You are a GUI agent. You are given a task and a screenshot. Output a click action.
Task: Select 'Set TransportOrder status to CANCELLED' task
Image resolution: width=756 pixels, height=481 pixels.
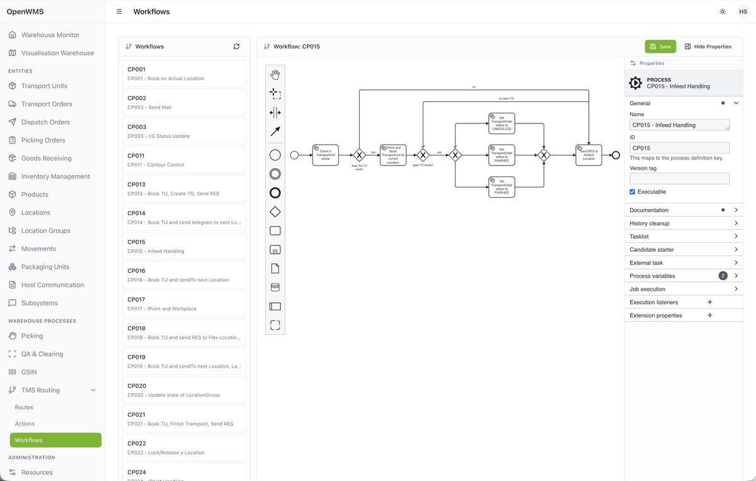click(501, 123)
